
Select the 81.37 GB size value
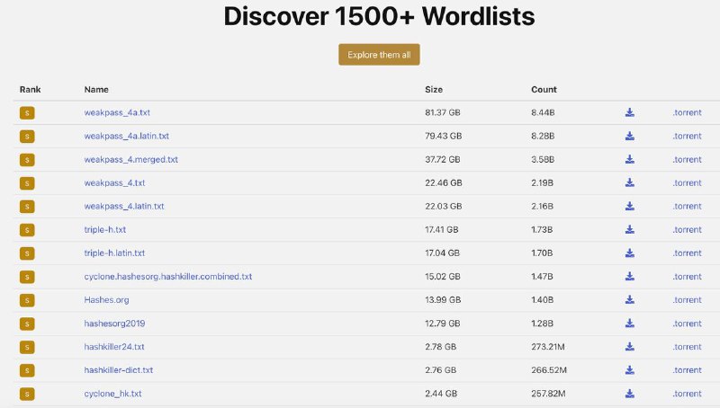click(442, 112)
